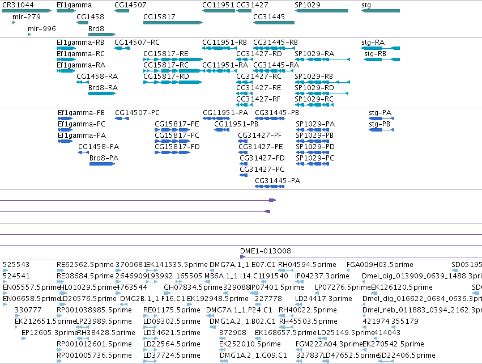
Task: Open transcript Ef1gamma-RA
Action: click(x=81, y=65)
